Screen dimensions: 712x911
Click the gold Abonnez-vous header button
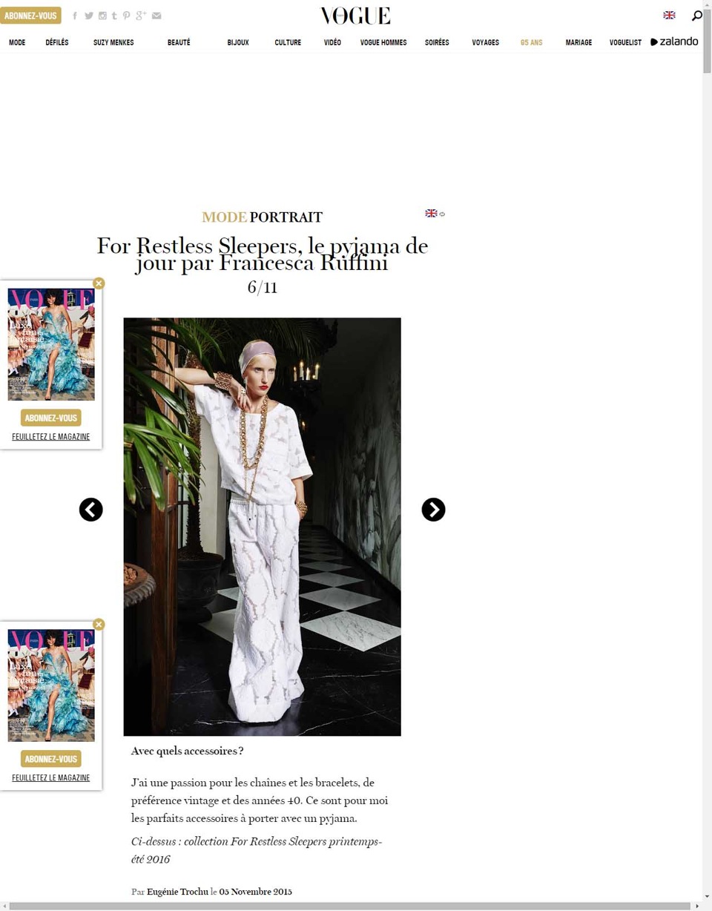pos(30,16)
